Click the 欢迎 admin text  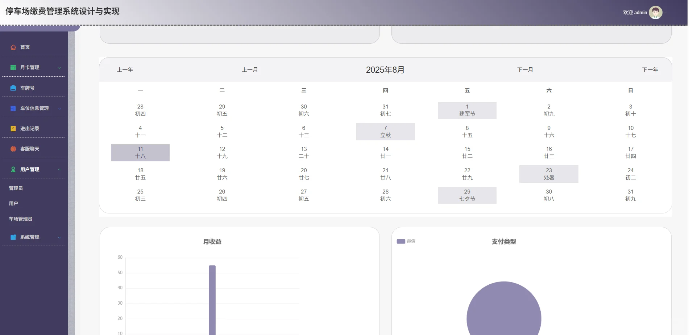(635, 12)
